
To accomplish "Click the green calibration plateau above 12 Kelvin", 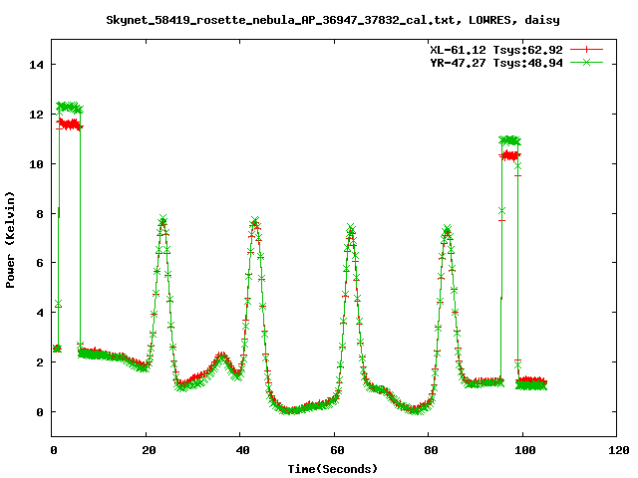I will (70, 108).
